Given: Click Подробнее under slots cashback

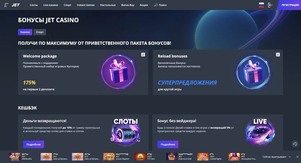Looking at the screenshot, I should click(34, 145).
